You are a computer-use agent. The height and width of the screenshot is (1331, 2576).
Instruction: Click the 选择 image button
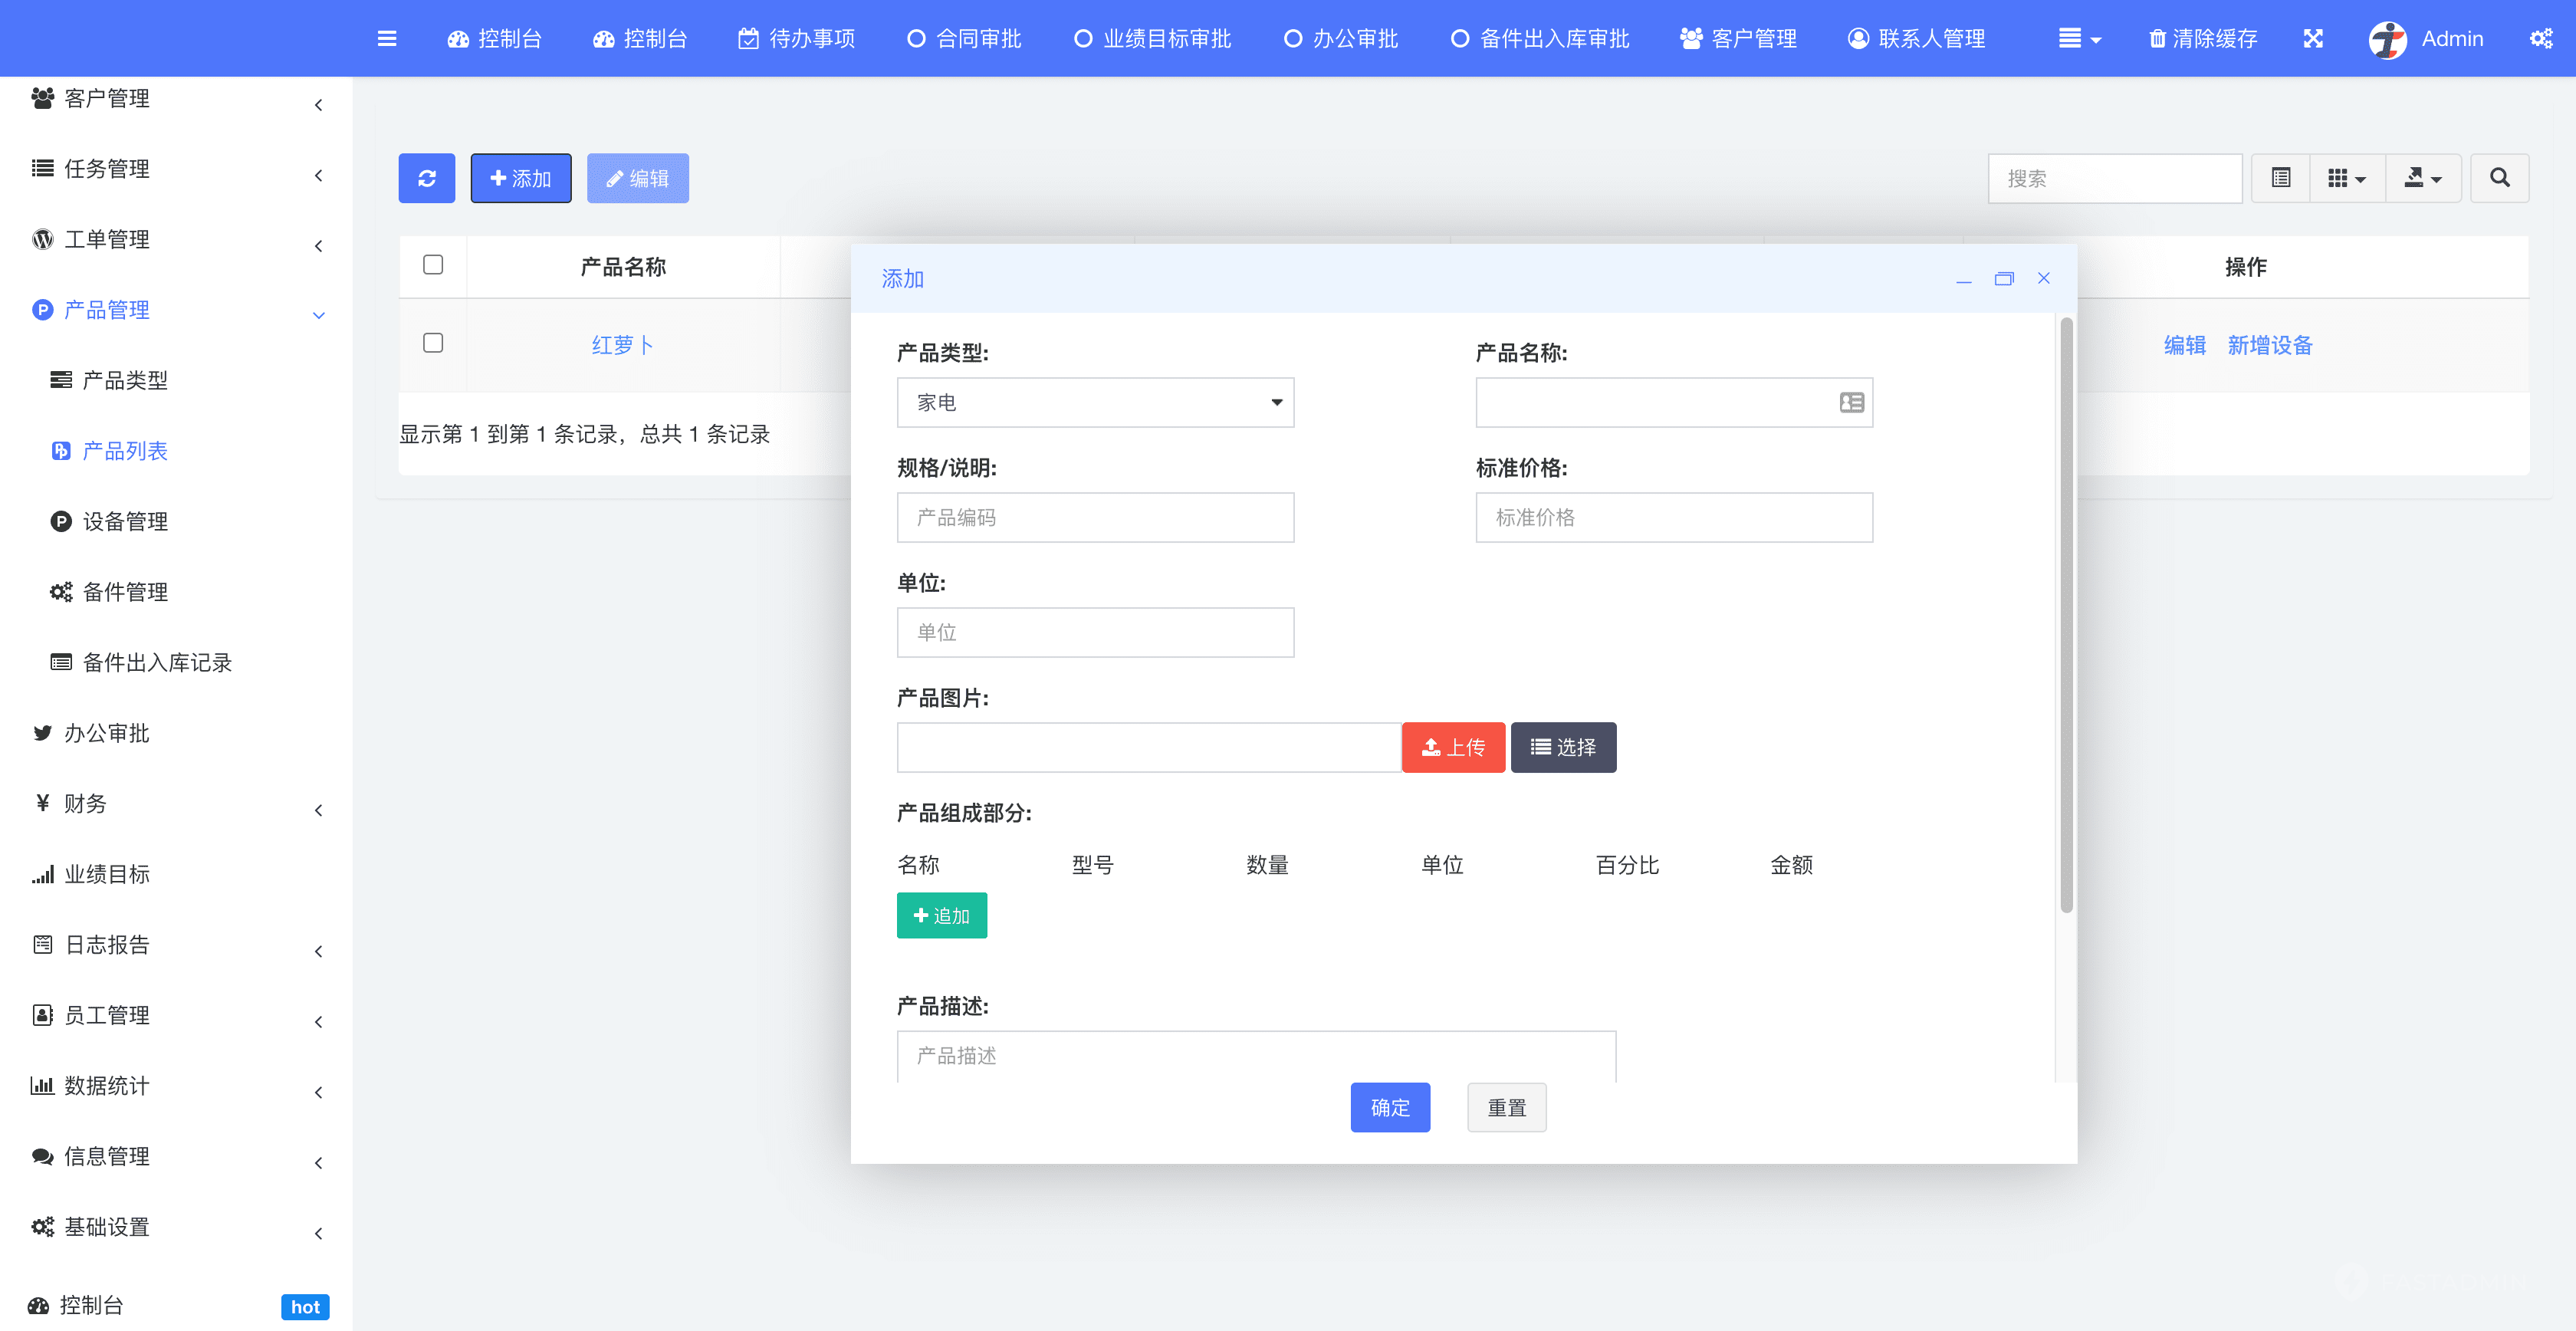tap(1563, 747)
